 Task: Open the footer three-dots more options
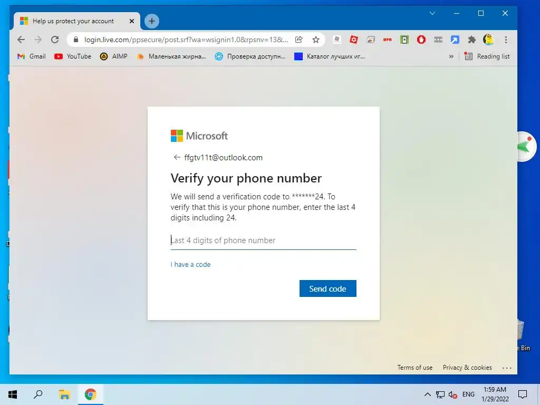tap(507, 368)
